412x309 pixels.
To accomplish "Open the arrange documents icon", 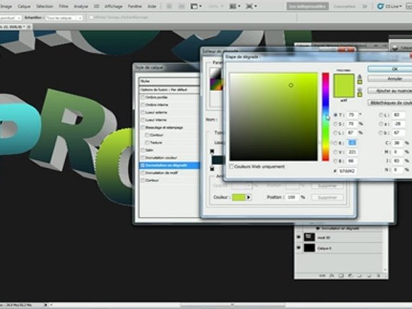I will tap(235, 6).
